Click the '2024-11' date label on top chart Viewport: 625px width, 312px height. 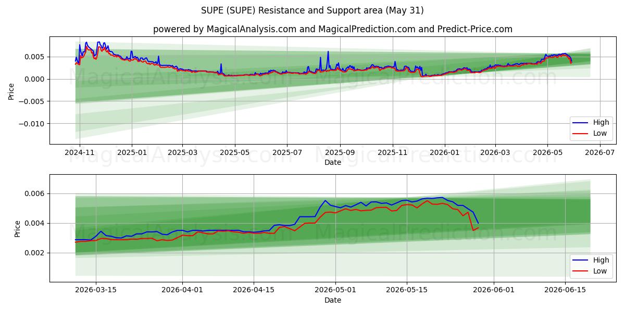tap(80, 152)
